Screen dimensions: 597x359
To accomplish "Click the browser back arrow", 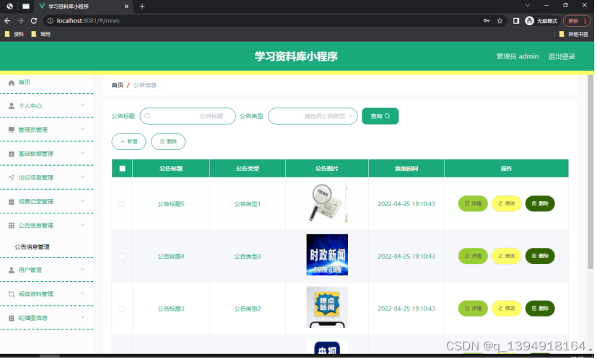I will click(7, 21).
